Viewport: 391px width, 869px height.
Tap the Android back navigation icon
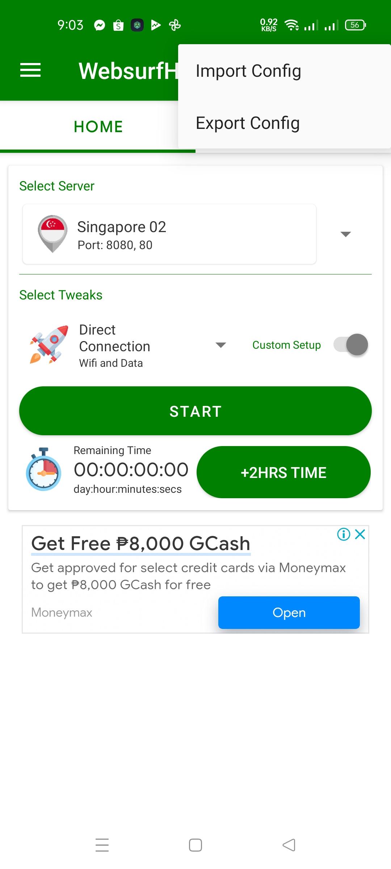pyautogui.click(x=289, y=845)
